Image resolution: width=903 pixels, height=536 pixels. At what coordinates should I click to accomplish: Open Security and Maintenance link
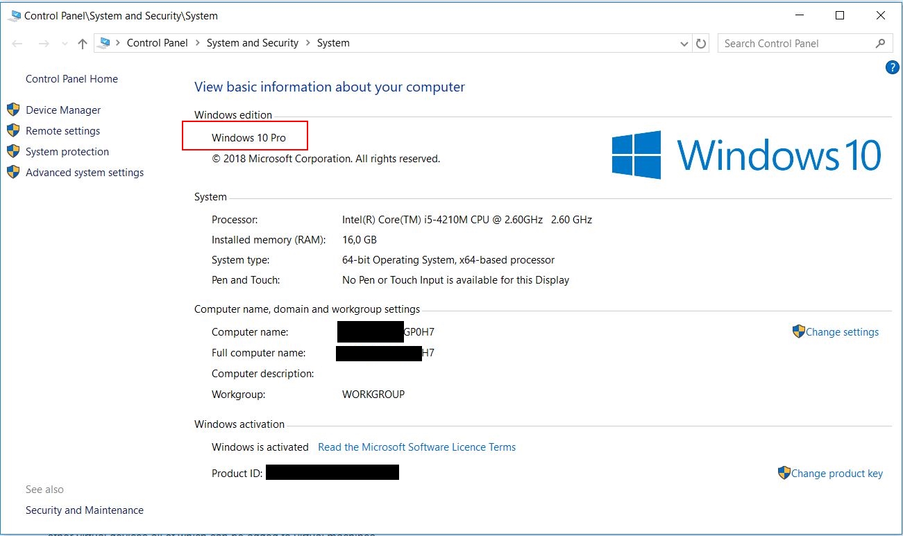coord(85,510)
